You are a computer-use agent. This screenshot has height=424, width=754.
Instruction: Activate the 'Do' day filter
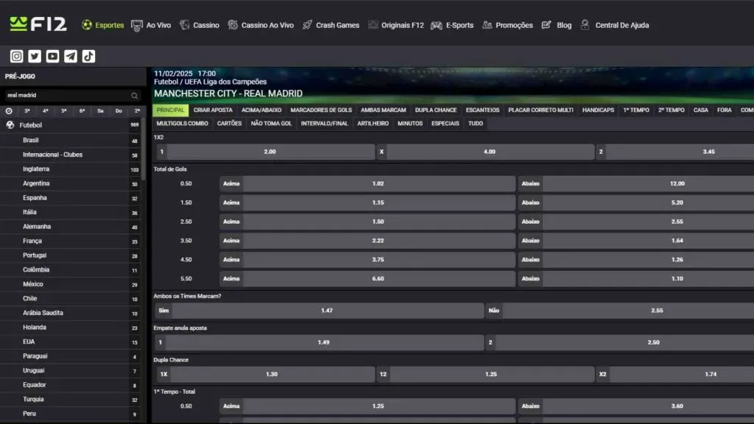tap(119, 110)
